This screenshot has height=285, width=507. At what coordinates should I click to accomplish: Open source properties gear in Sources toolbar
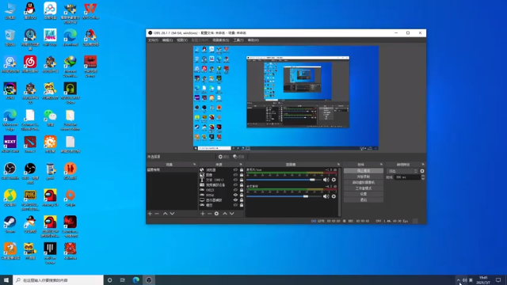coord(216,214)
